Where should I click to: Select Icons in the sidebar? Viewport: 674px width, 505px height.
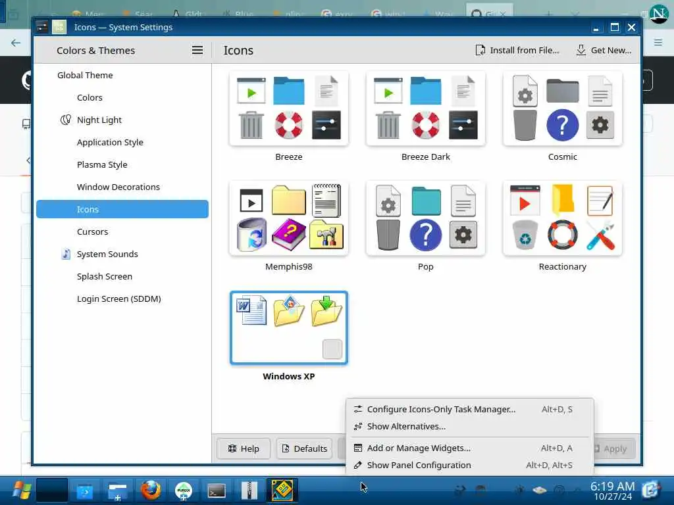(122, 209)
